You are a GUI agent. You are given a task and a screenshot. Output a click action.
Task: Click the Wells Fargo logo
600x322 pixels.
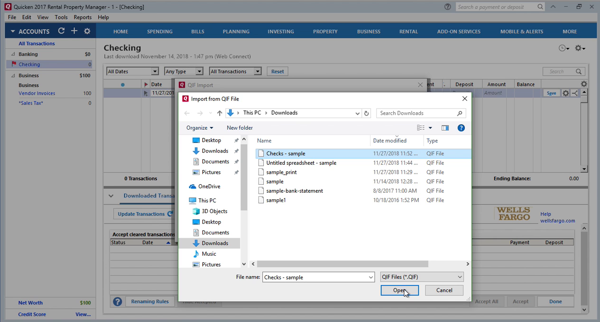[x=514, y=214]
